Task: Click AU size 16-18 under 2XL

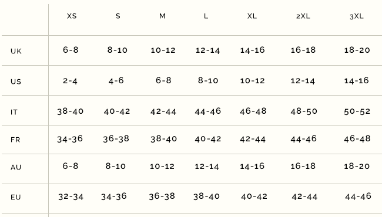Action: pos(303,166)
